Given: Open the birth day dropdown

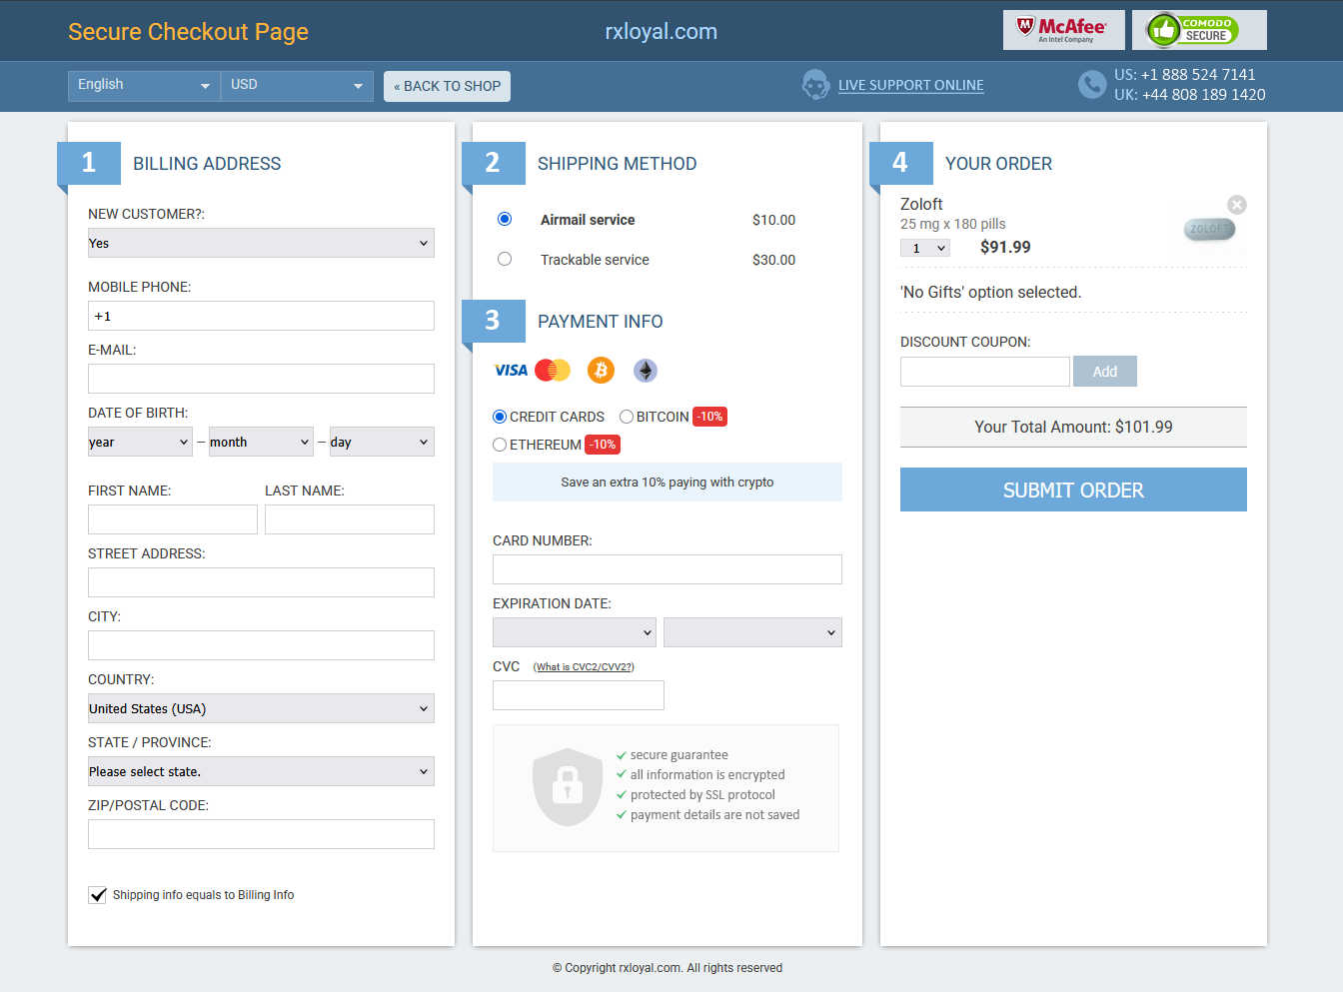Looking at the screenshot, I should [382, 442].
